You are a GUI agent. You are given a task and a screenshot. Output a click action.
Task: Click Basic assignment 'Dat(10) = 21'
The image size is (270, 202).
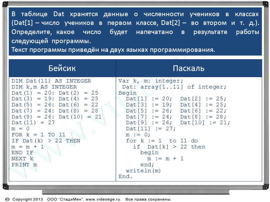coord(80,117)
